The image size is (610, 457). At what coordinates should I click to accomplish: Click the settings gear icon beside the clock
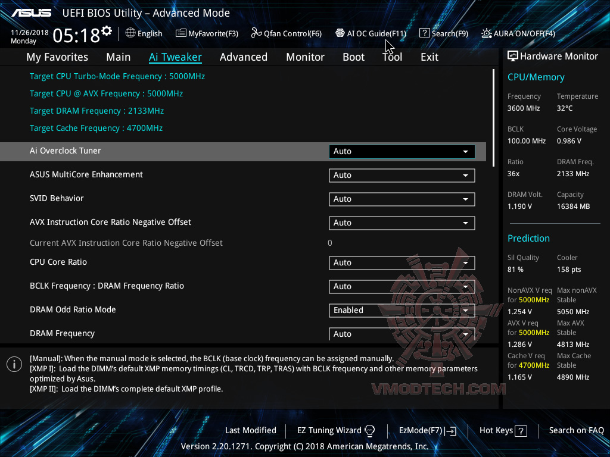[x=107, y=31]
